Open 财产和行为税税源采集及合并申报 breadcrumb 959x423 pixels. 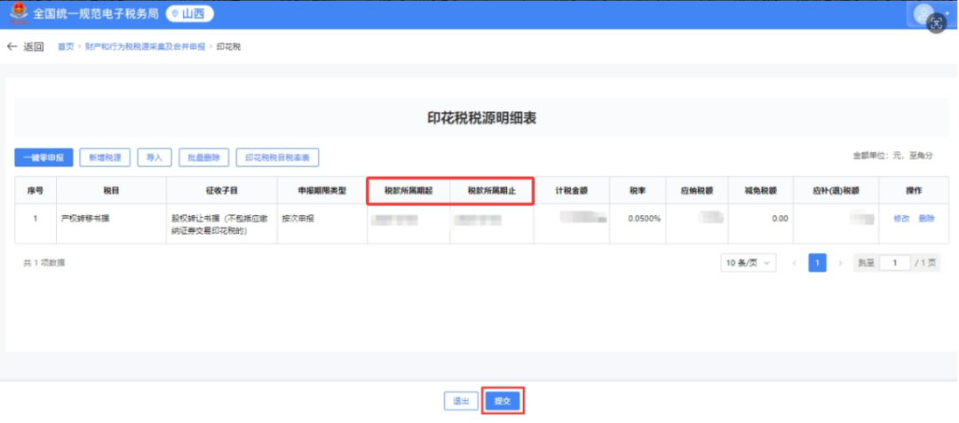point(145,46)
